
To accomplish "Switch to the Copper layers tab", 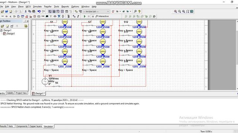I will tap(36, 126).
